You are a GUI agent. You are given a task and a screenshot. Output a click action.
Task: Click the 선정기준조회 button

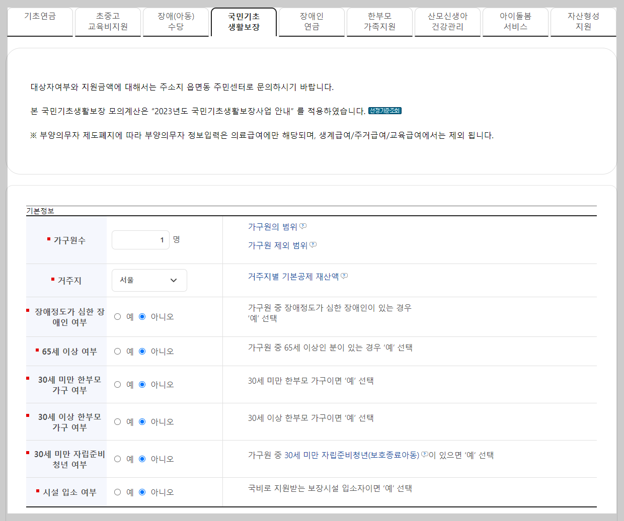386,111
